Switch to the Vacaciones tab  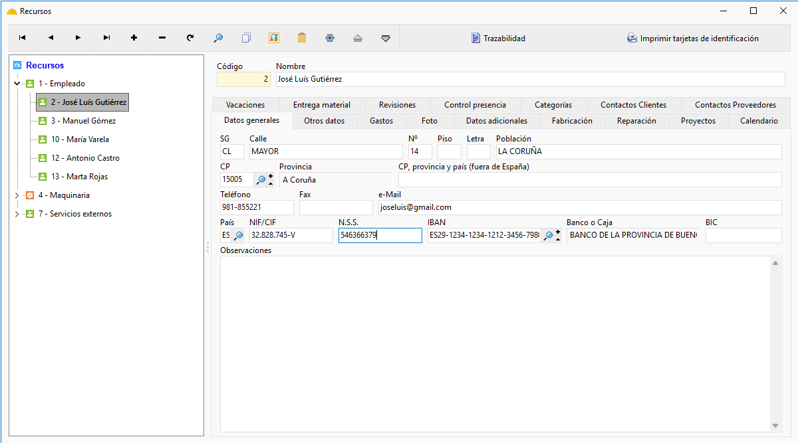245,105
